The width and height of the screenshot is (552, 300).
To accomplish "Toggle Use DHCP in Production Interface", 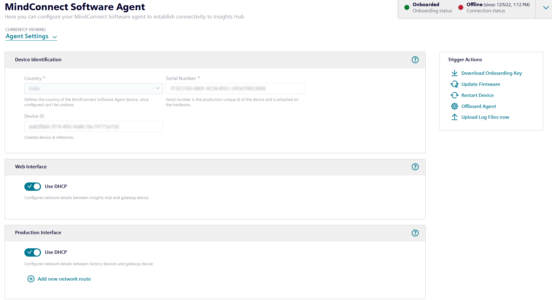I will tap(33, 252).
